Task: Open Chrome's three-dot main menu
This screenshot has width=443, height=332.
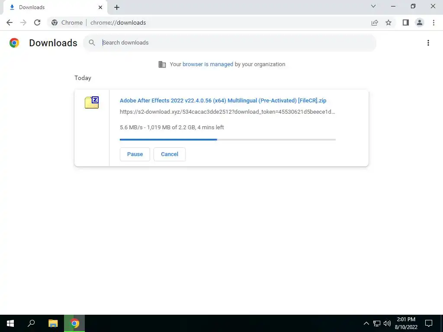Action: 433,22
